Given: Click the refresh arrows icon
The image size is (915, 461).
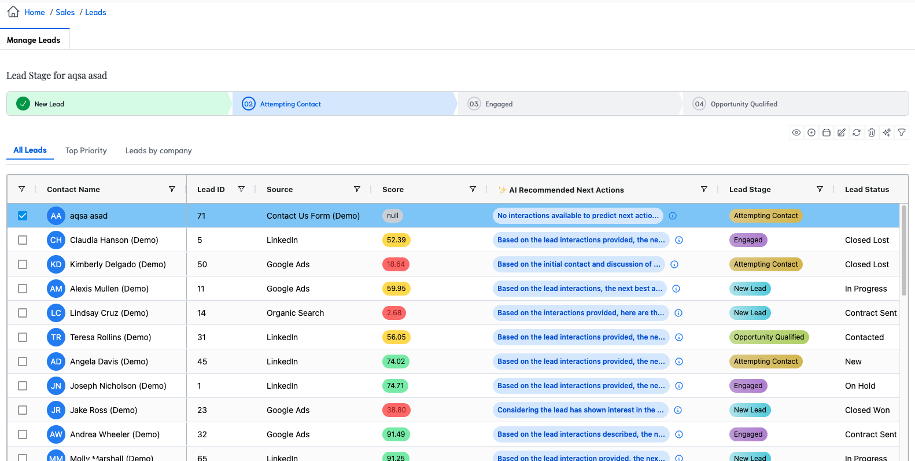Looking at the screenshot, I should pyautogui.click(x=857, y=132).
